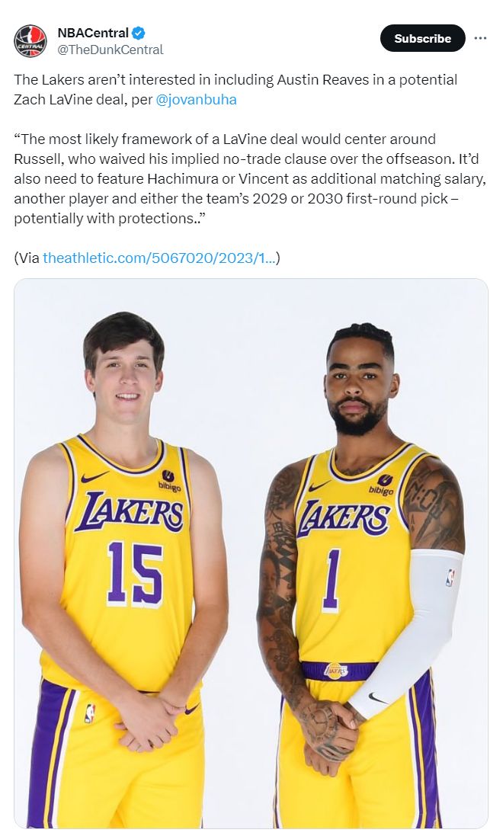Viewport: 490px width, 836px height.
Task: Click the number 15 on the left jersey
Action: click(x=135, y=573)
